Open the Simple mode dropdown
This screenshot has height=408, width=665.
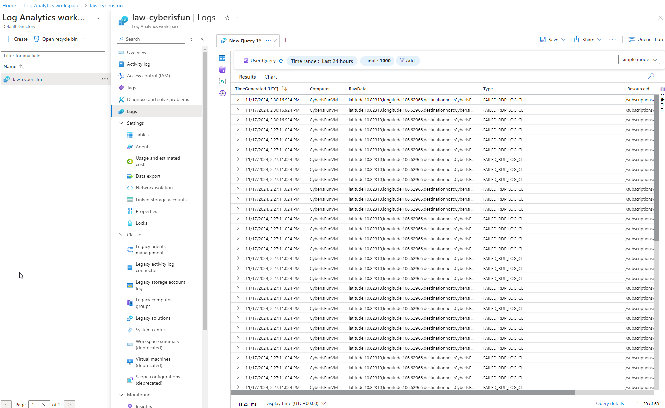[639, 60]
